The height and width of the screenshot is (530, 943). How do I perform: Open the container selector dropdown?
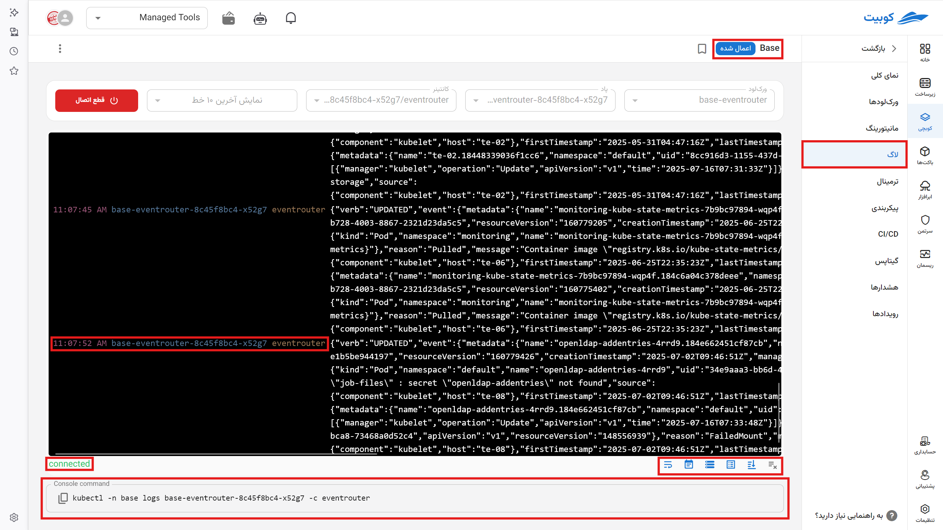pos(381,100)
